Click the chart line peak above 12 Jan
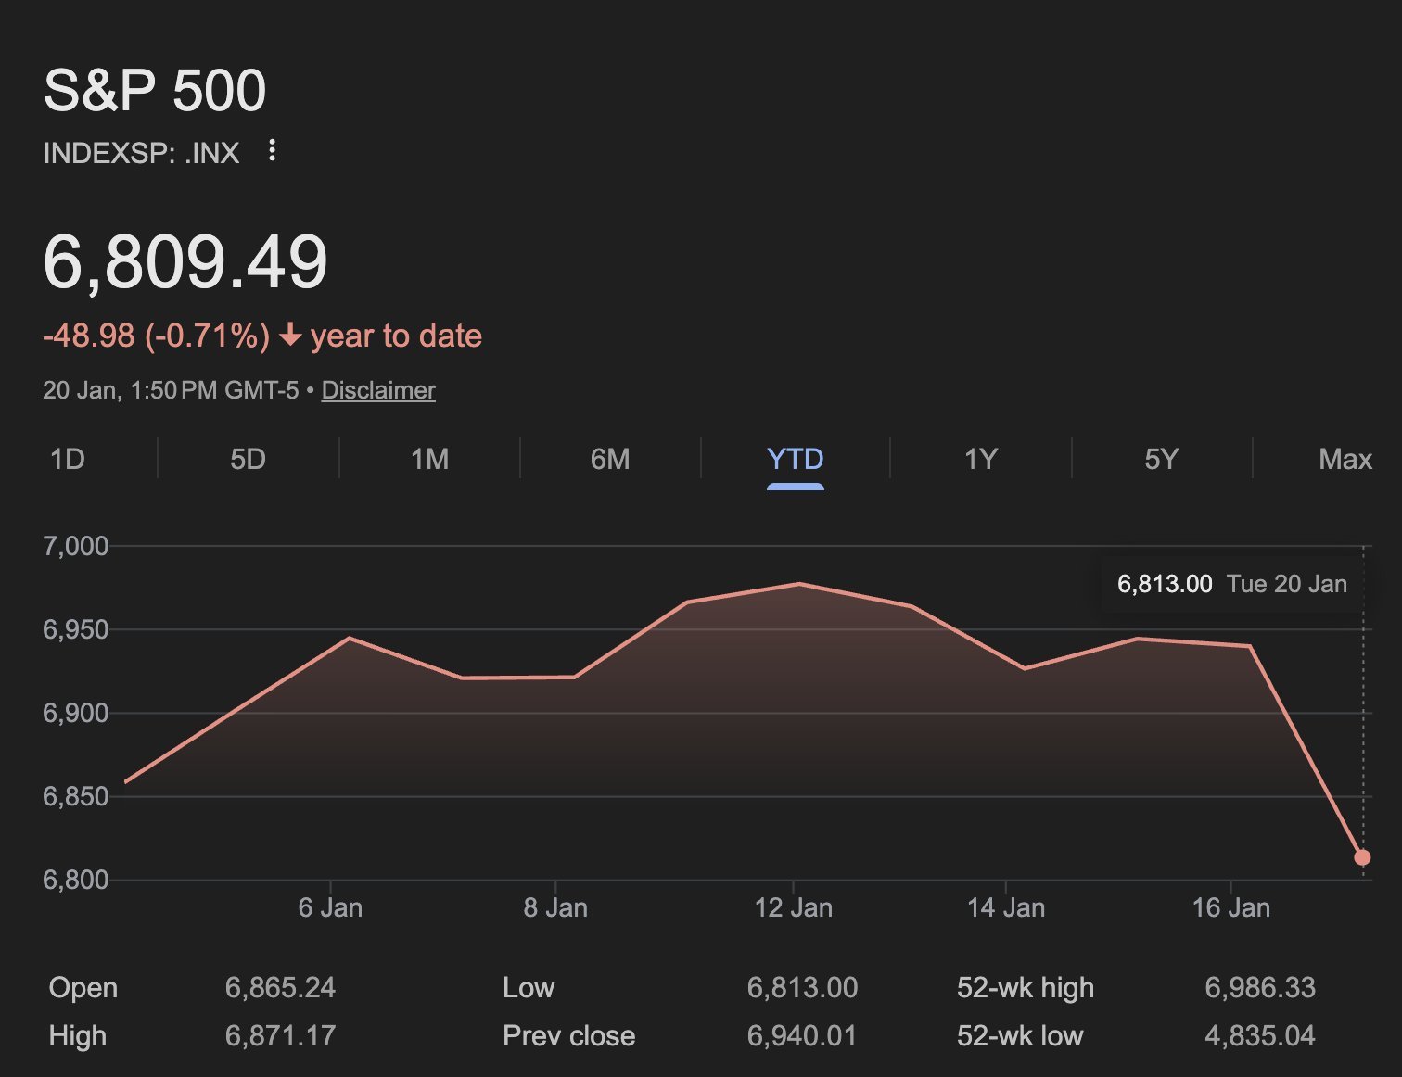Image resolution: width=1402 pixels, height=1077 pixels. pyautogui.click(x=798, y=584)
